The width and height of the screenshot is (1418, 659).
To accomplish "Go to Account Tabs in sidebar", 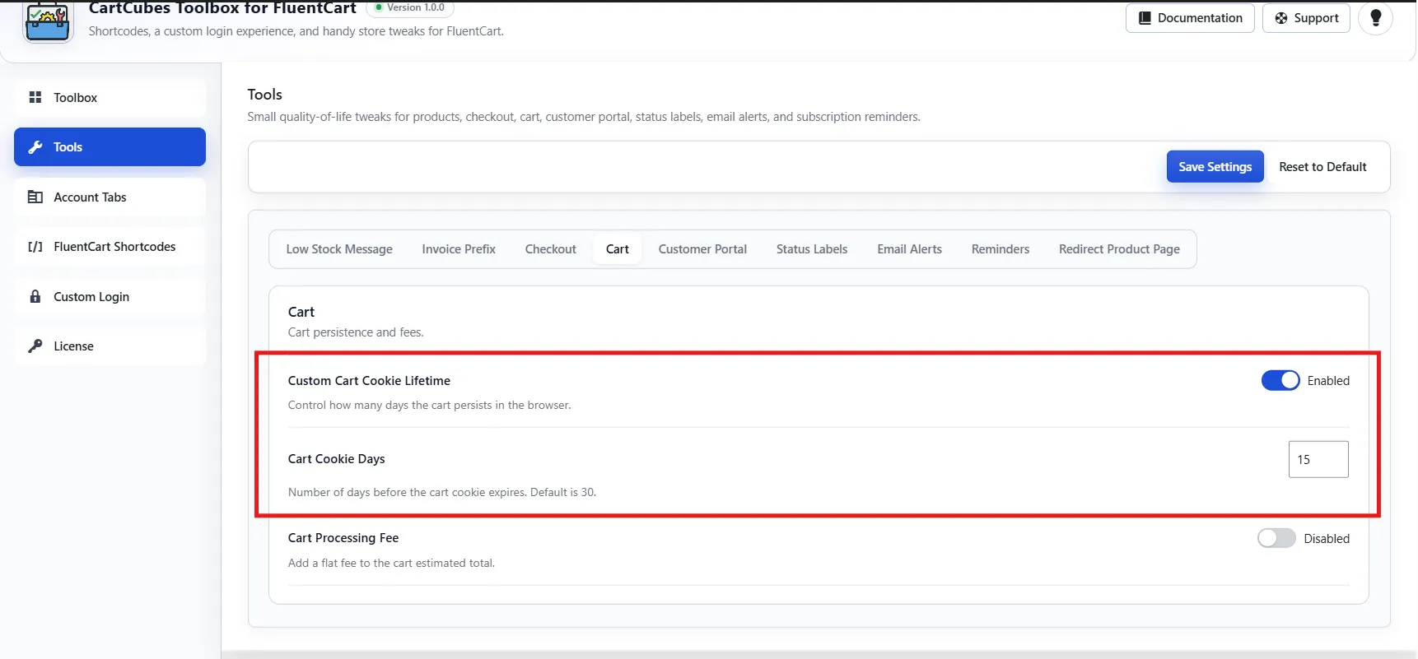I will [x=110, y=197].
